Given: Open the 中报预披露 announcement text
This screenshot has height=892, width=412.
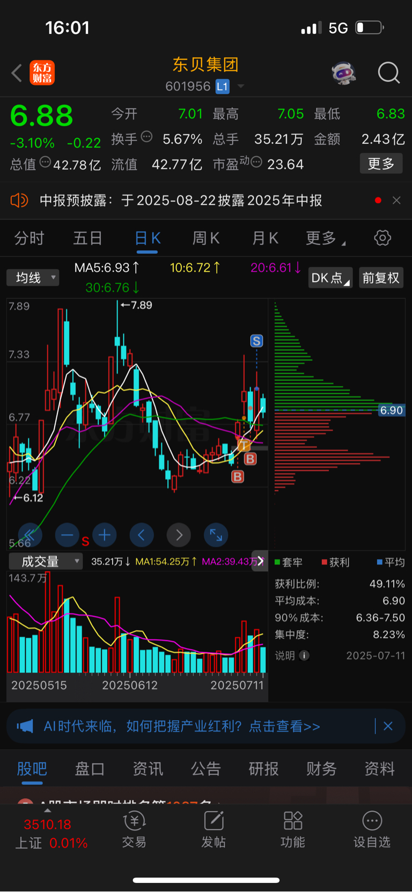Looking at the screenshot, I should pos(181,201).
